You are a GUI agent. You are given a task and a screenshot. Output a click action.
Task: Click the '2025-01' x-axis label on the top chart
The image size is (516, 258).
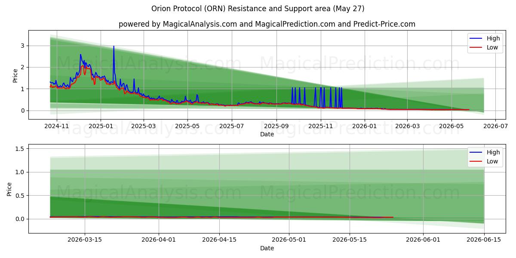pyautogui.click(x=100, y=126)
